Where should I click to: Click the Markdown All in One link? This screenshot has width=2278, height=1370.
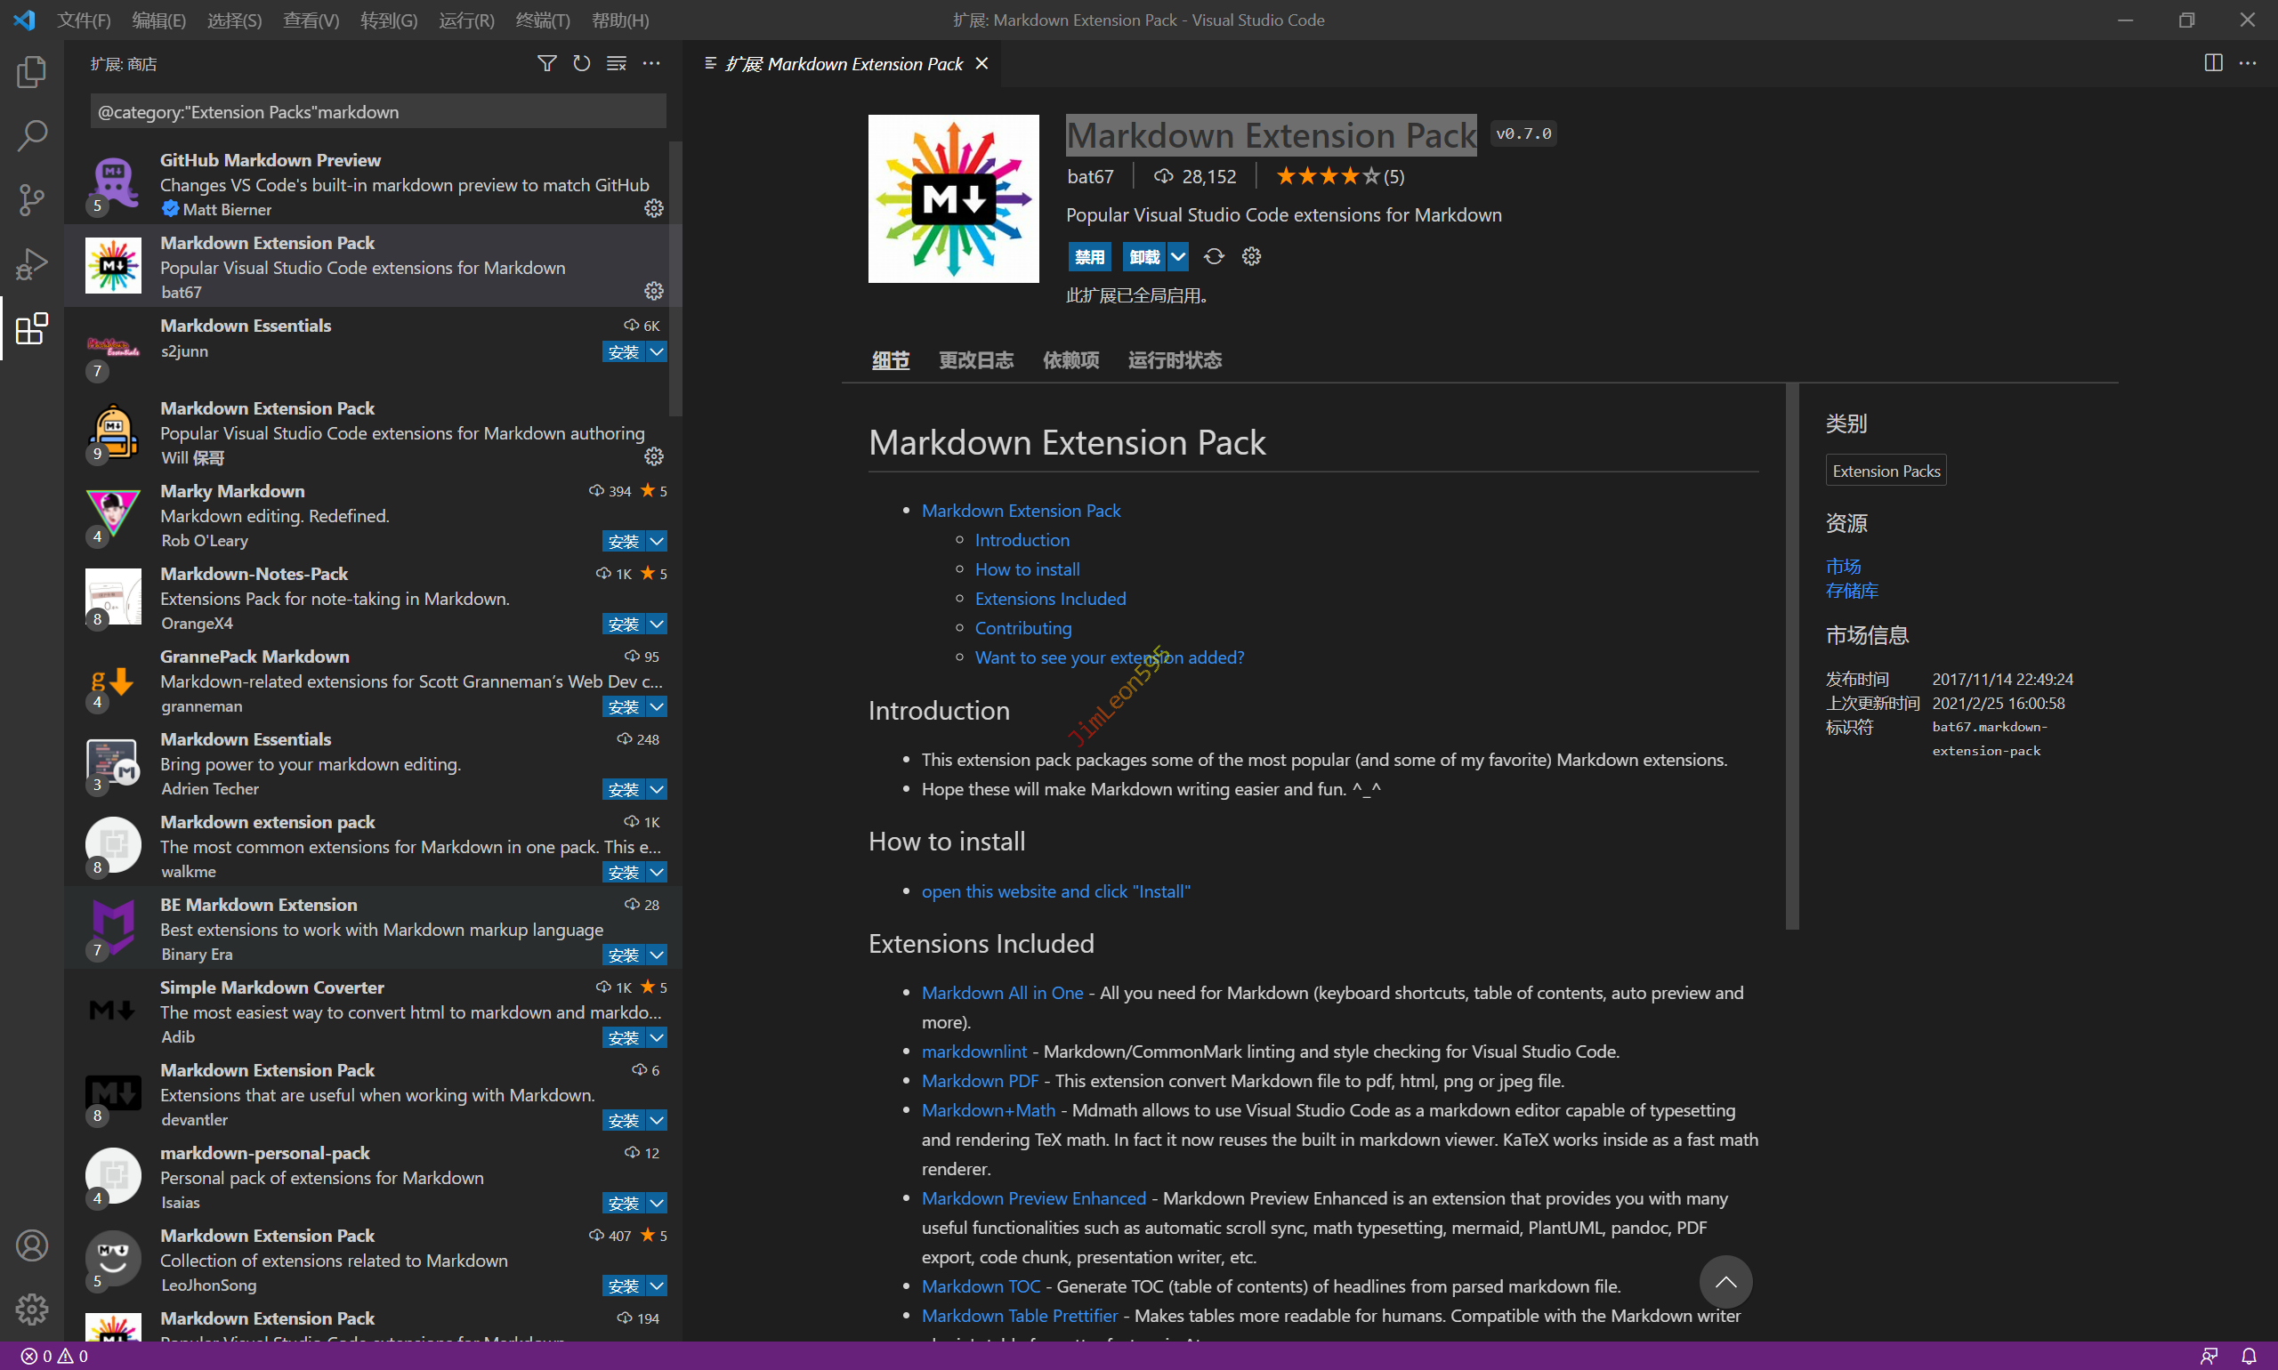(x=1002, y=993)
